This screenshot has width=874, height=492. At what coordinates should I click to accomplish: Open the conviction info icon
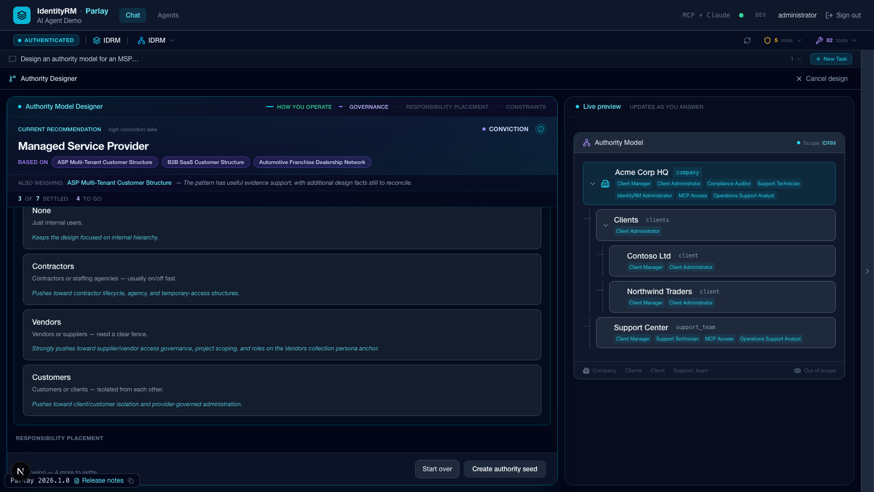[541, 129]
